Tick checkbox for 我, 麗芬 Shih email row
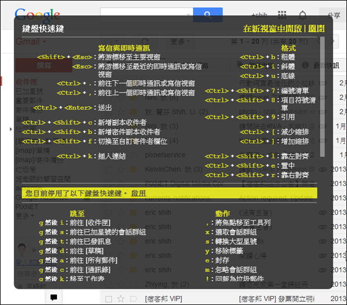The image size is (347, 305). point(108,112)
